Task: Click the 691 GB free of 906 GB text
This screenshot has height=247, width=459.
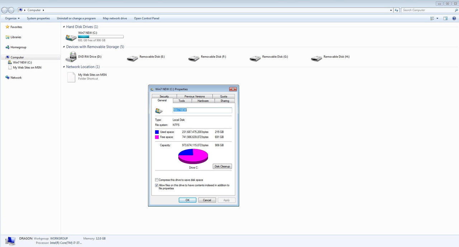Action: (x=92, y=40)
